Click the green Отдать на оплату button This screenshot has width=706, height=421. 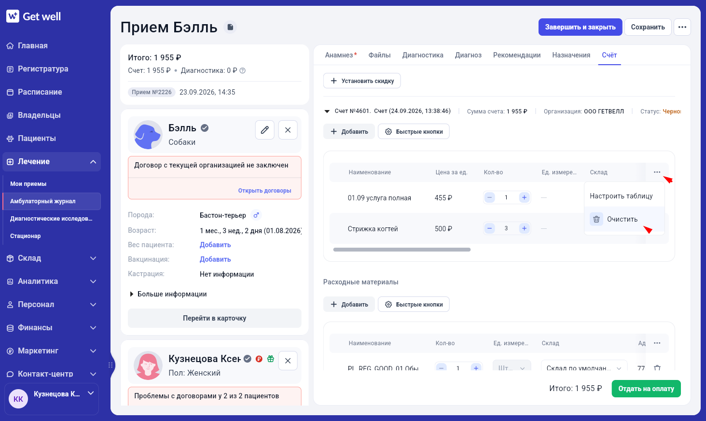coord(646,389)
